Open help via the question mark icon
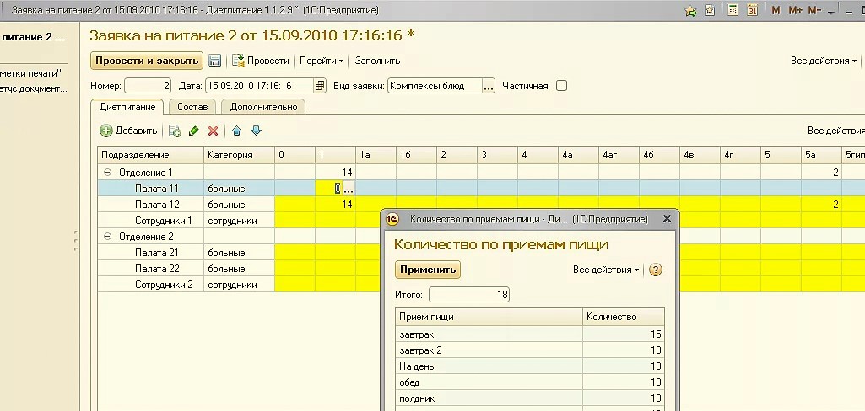The width and height of the screenshot is (865, 411). (656, 270)
